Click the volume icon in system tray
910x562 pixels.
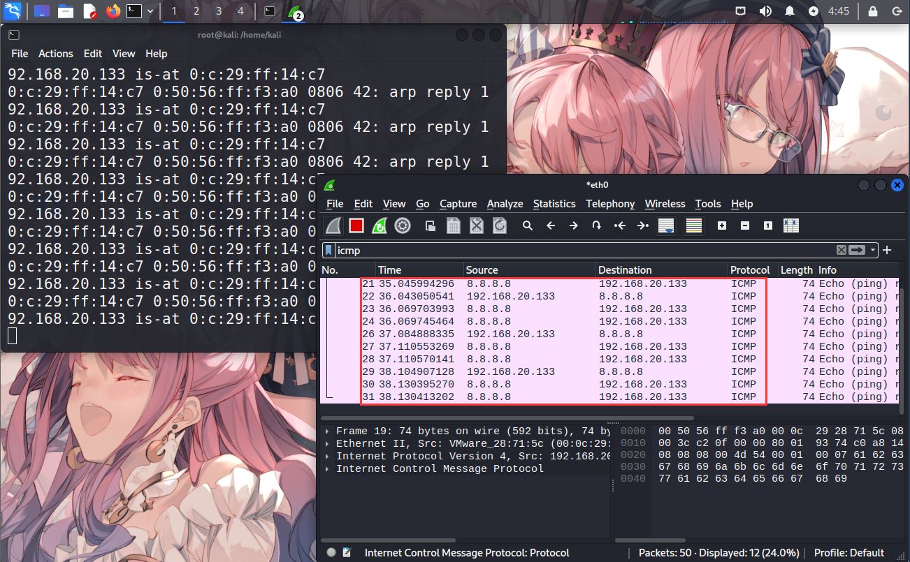pos(765,11)
